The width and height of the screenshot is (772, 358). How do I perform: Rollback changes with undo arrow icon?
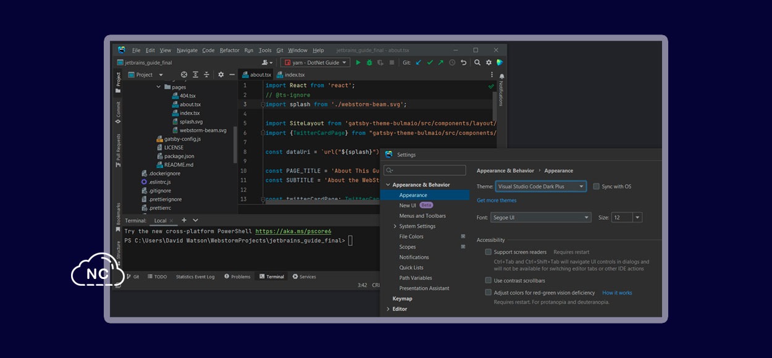[x=463, y=62]
